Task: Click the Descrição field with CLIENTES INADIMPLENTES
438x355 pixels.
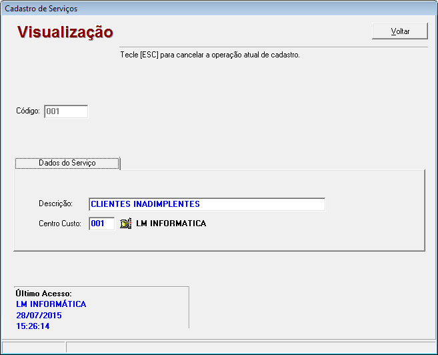Action: pyautogui.click(x=207, y=204)
